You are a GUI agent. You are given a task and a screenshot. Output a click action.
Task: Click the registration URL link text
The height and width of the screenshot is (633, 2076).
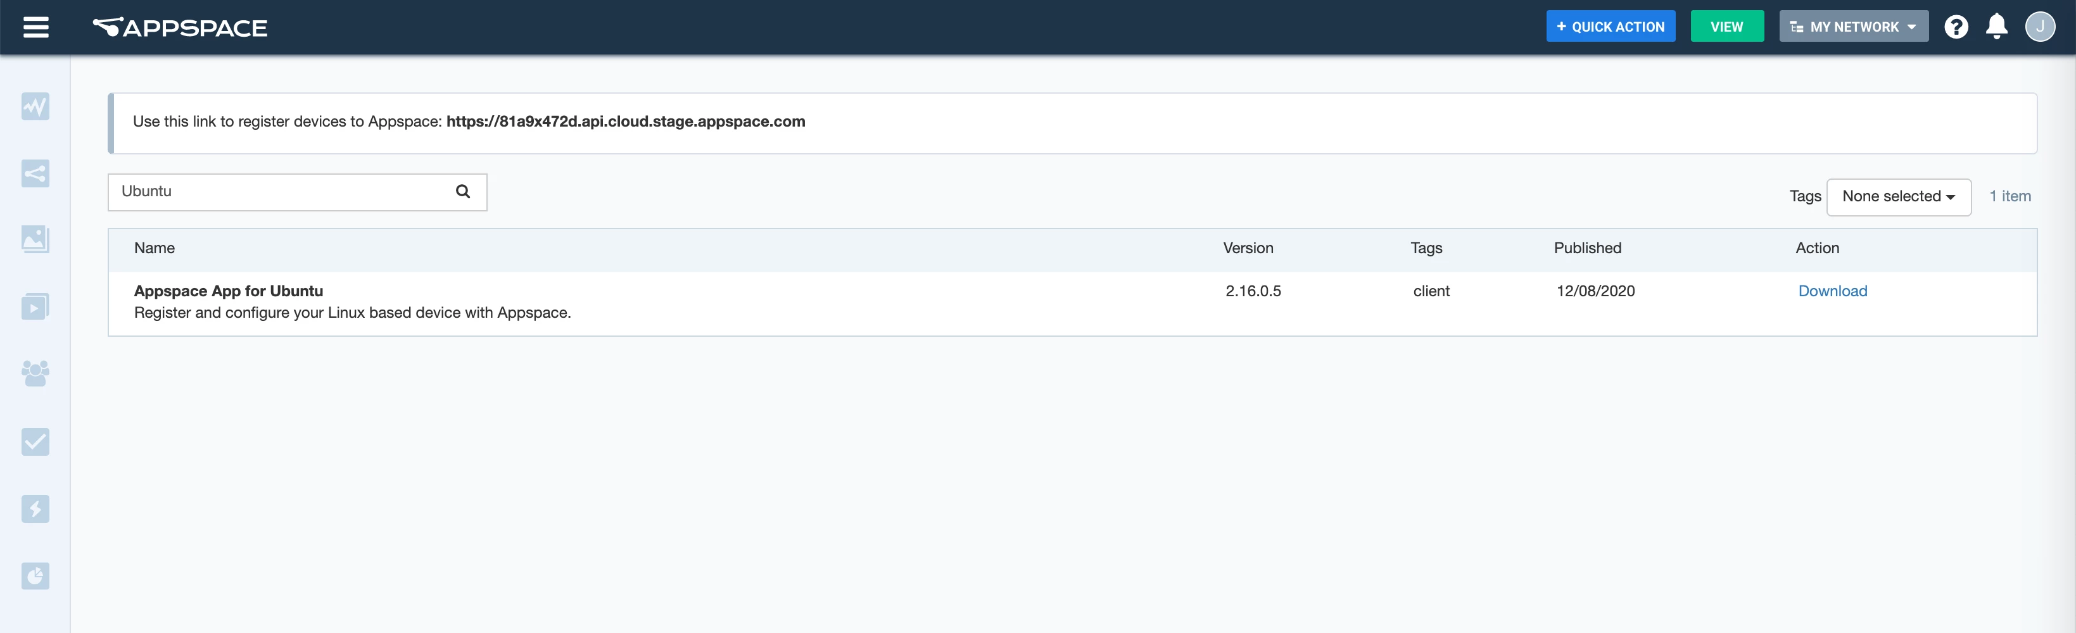(625, 122)
